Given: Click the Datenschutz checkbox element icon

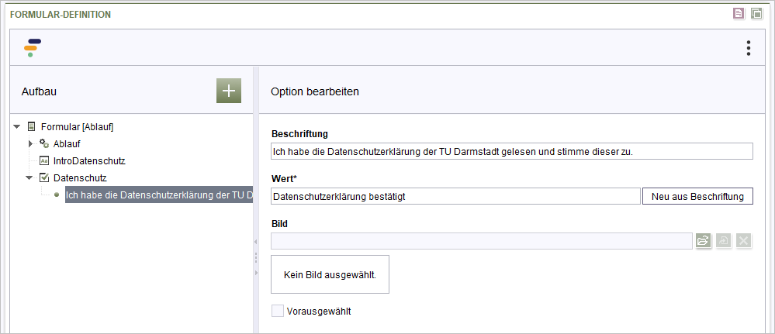Looking at the screenshot, I should 44,177.
